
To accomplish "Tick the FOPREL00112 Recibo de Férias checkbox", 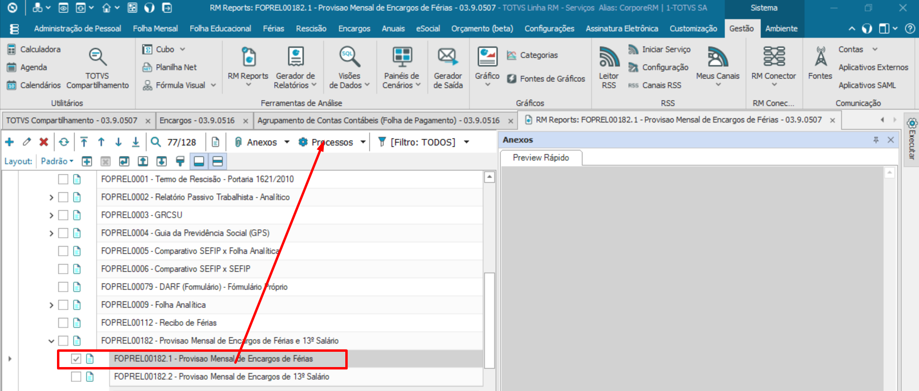I will click(63, 323).
